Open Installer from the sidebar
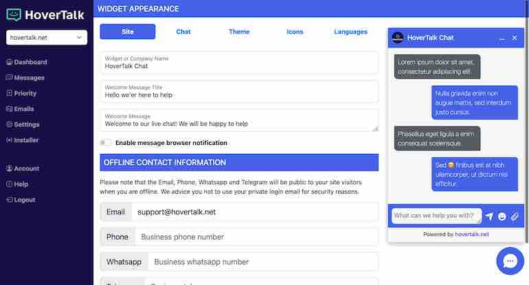Viewport: 529px width, 285px height. tap(26, 140)
